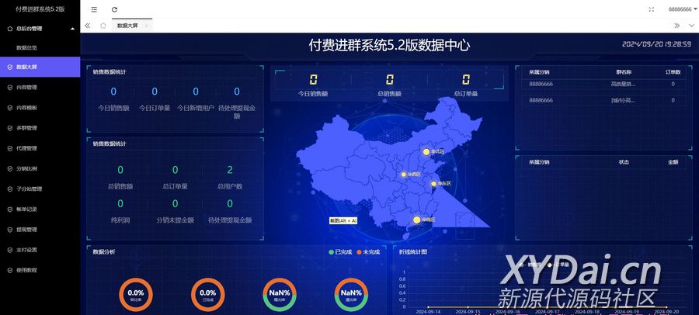Image resolution: width=699 pixels, height=315 pixels.
Task: Switch to the 数据大屏 tab
Action: click(127, 26)
